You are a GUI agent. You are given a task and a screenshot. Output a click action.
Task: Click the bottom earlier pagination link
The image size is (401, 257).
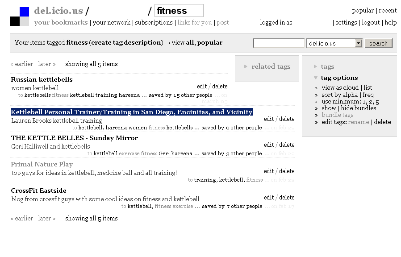[22, 219]
